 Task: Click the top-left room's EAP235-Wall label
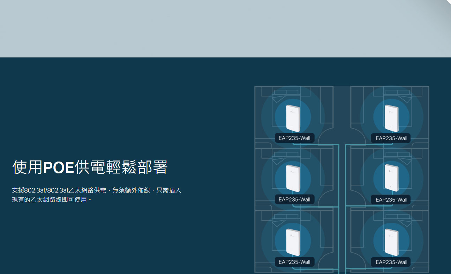[x=294, y=138]
